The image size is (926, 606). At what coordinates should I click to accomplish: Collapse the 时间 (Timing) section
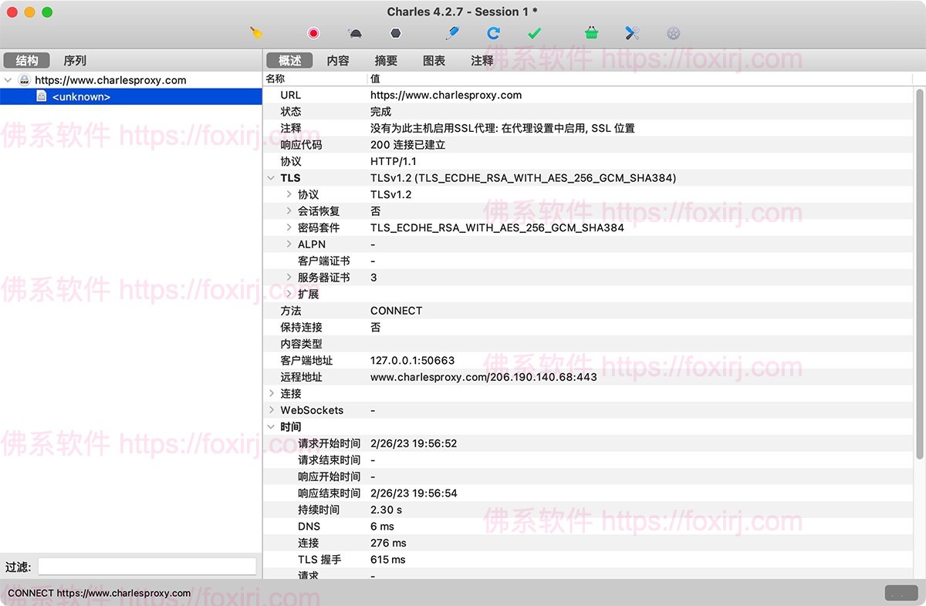271,427
